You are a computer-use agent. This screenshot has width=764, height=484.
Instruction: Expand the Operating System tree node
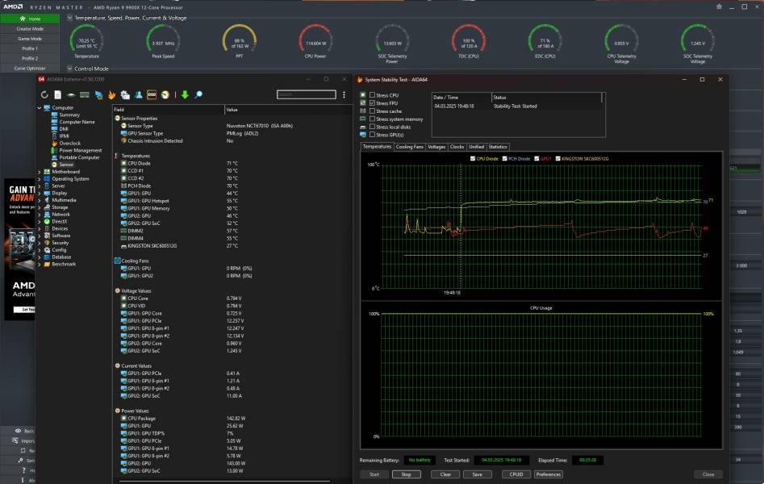click(40, 179)
